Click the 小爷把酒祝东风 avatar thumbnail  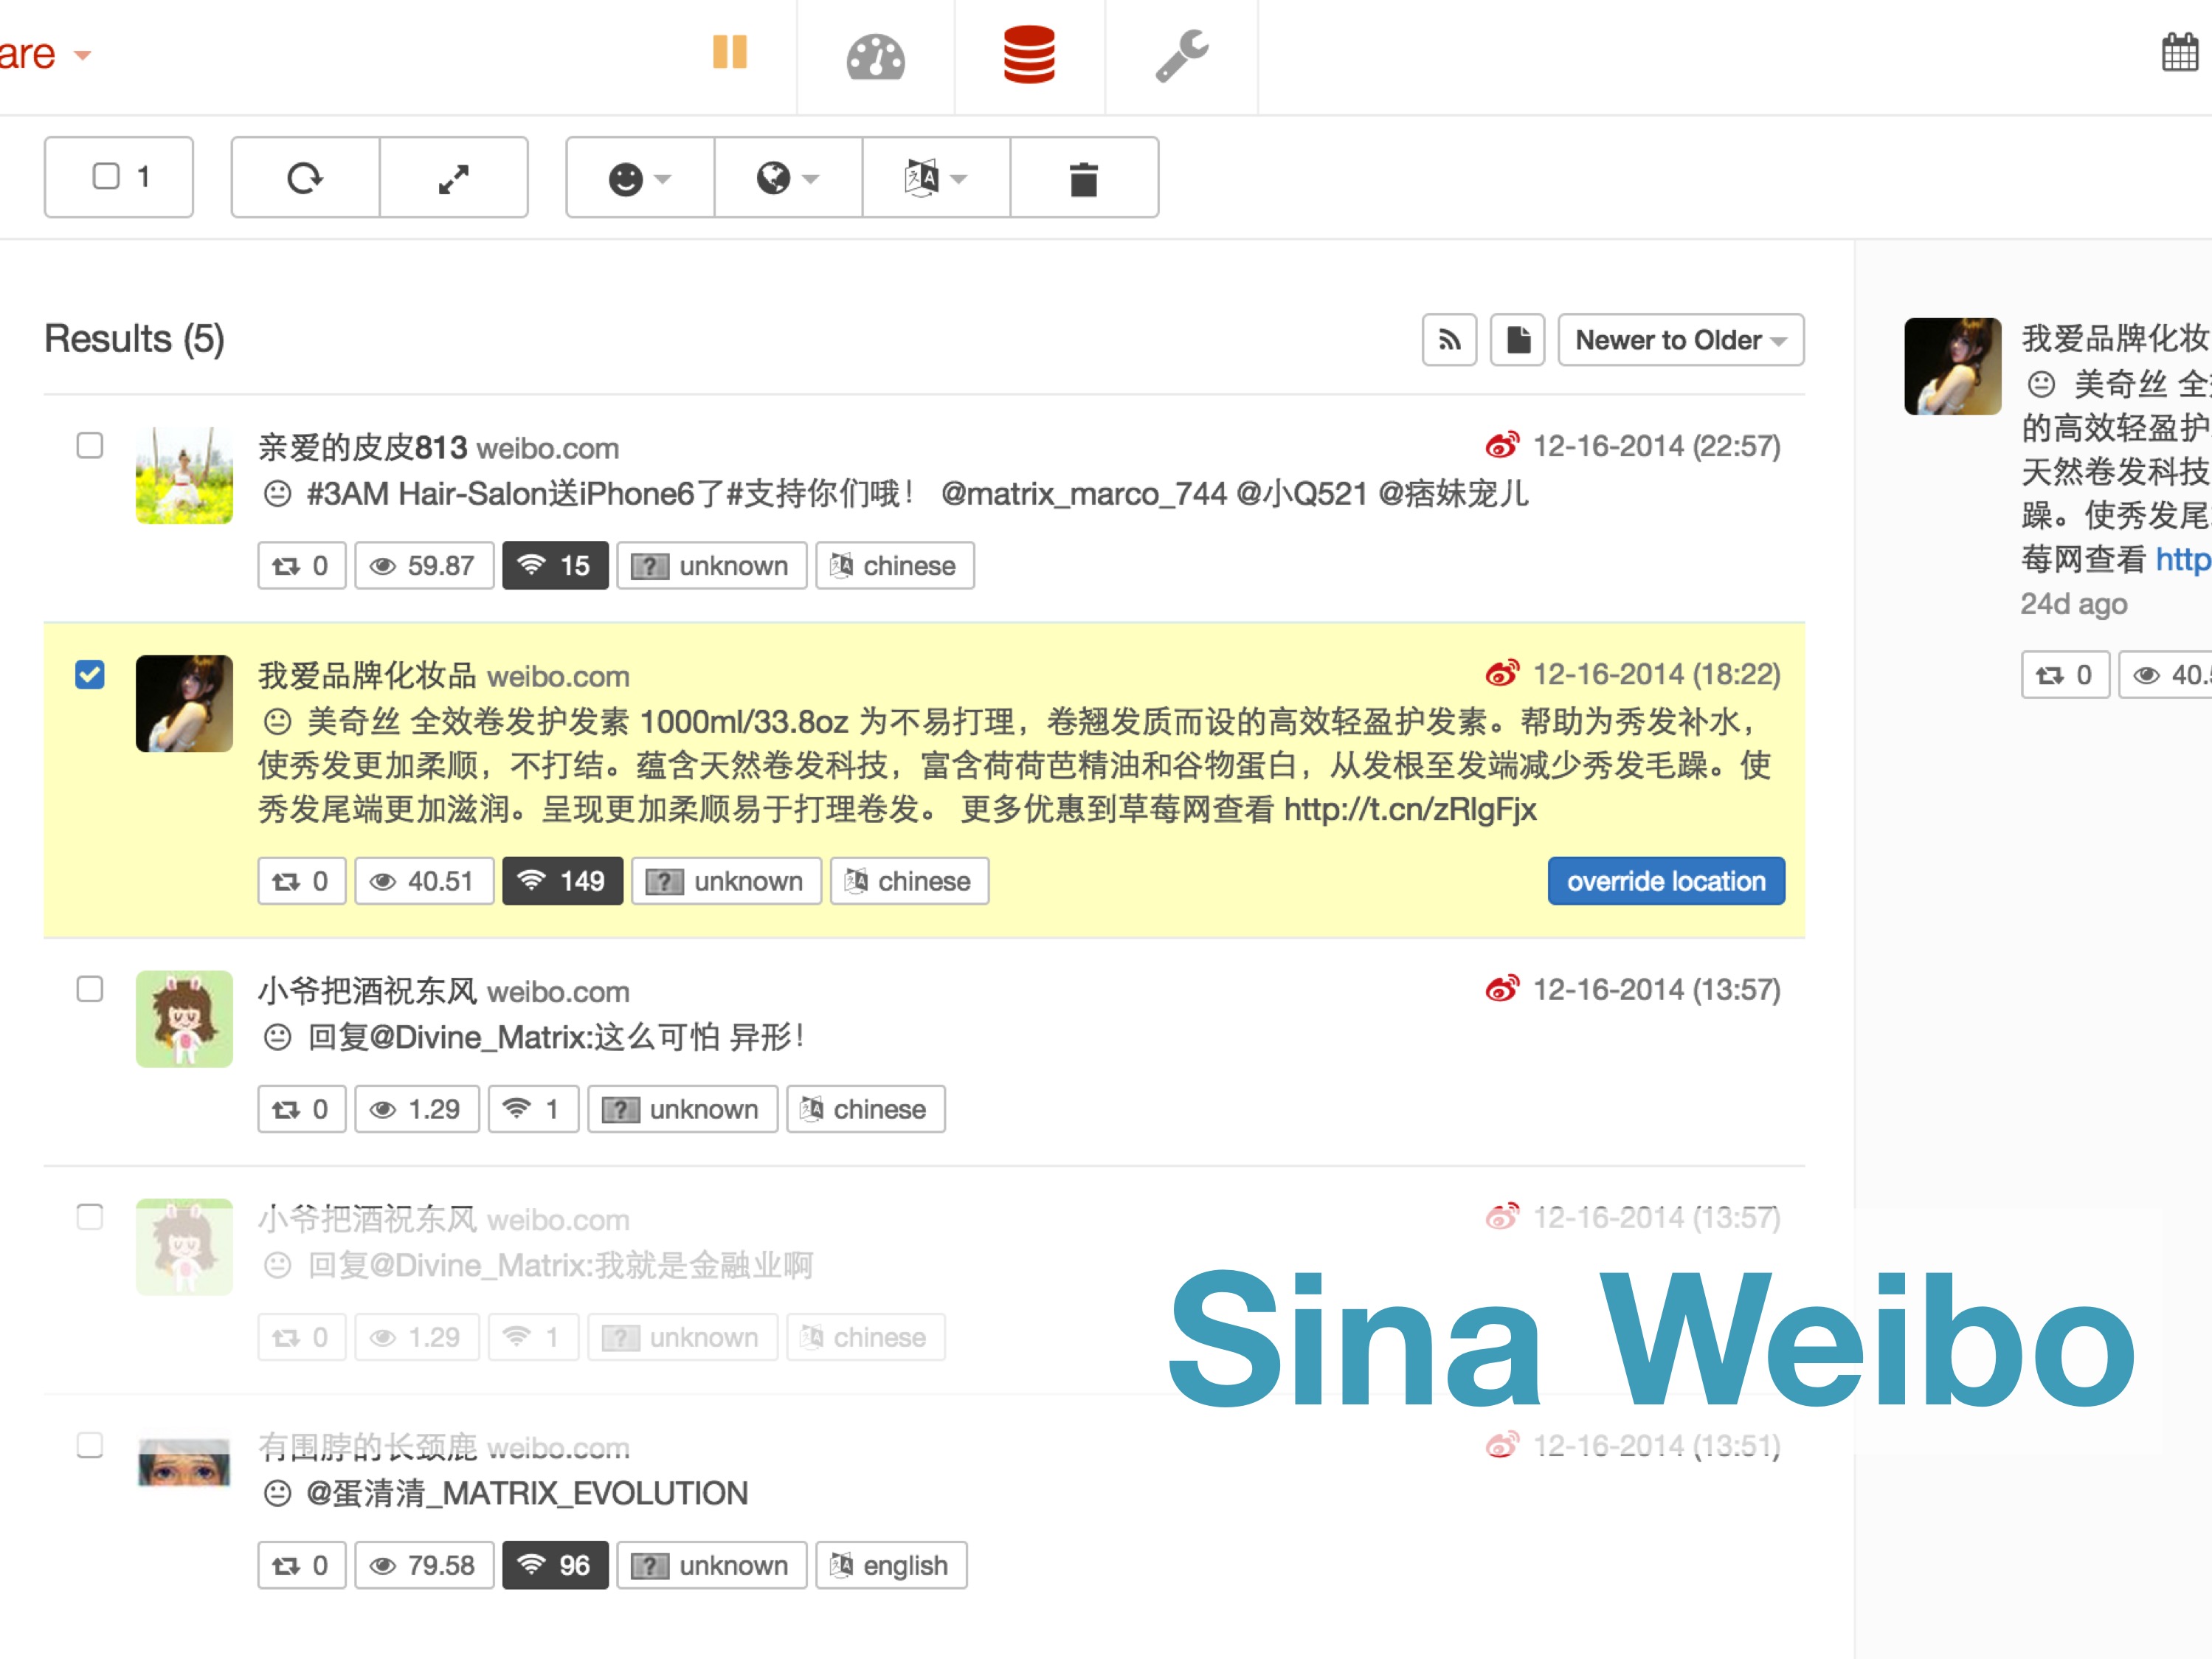(x=184, y=1018)
